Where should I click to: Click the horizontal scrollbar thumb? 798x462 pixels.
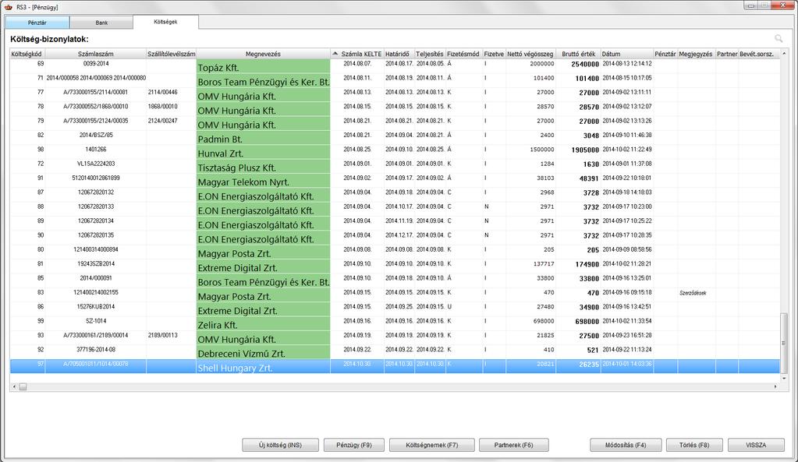point(23,386)
